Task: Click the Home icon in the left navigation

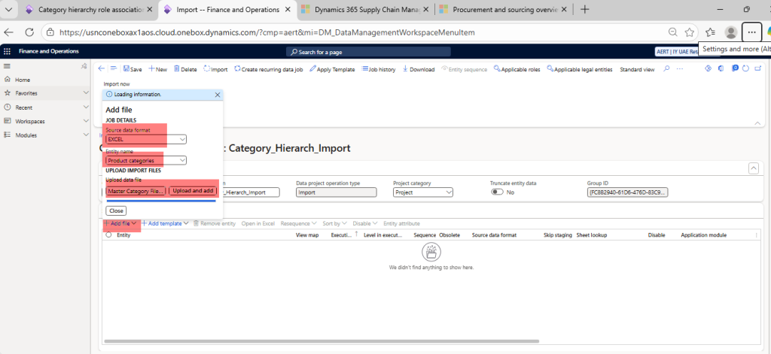Action: [x=7, y=80]
